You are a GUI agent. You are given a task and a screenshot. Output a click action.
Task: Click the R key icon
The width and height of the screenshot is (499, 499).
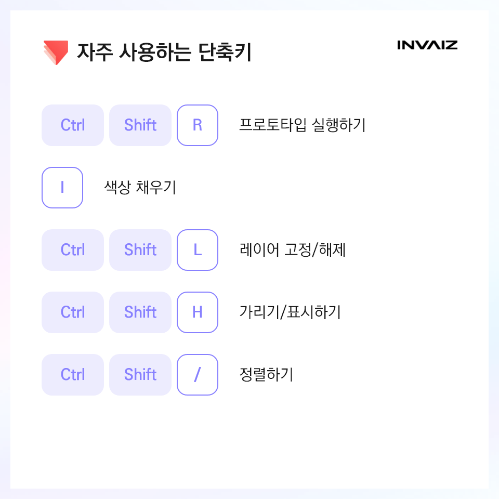click(x=198, y=125)
